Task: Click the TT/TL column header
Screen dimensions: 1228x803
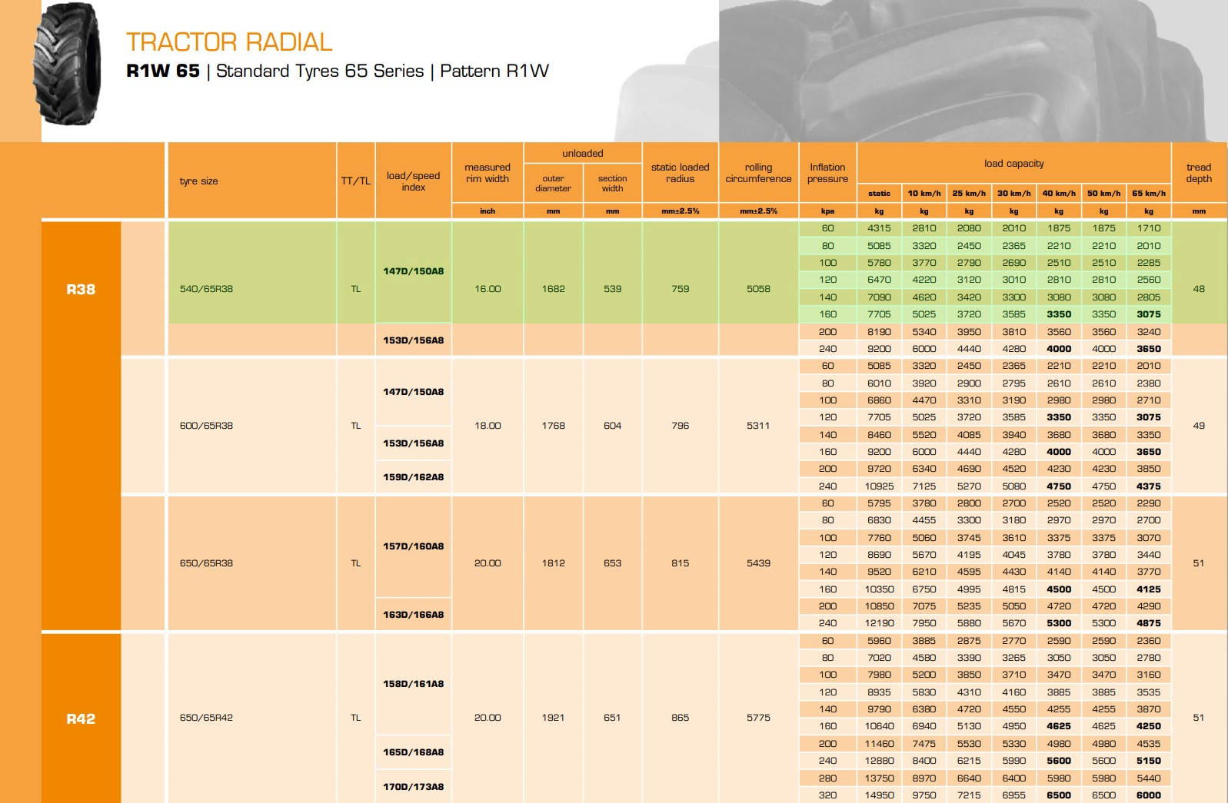Action: tap(355, 181)
